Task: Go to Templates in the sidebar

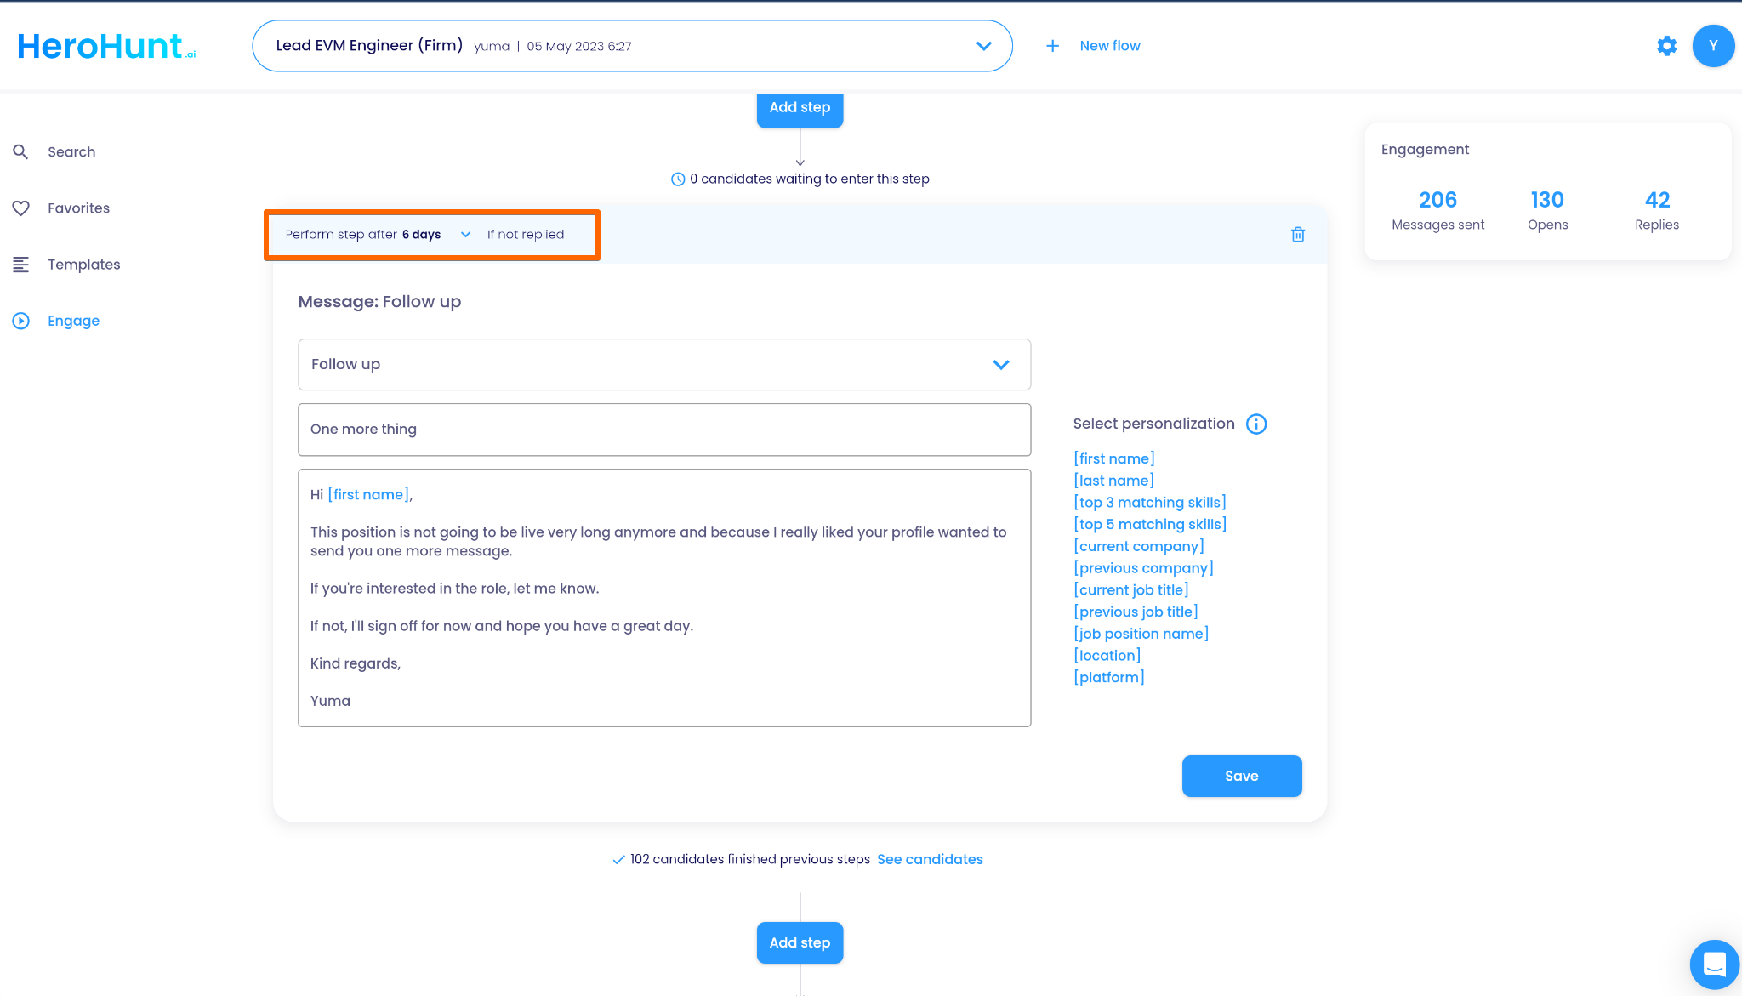Action: (83, 265)
